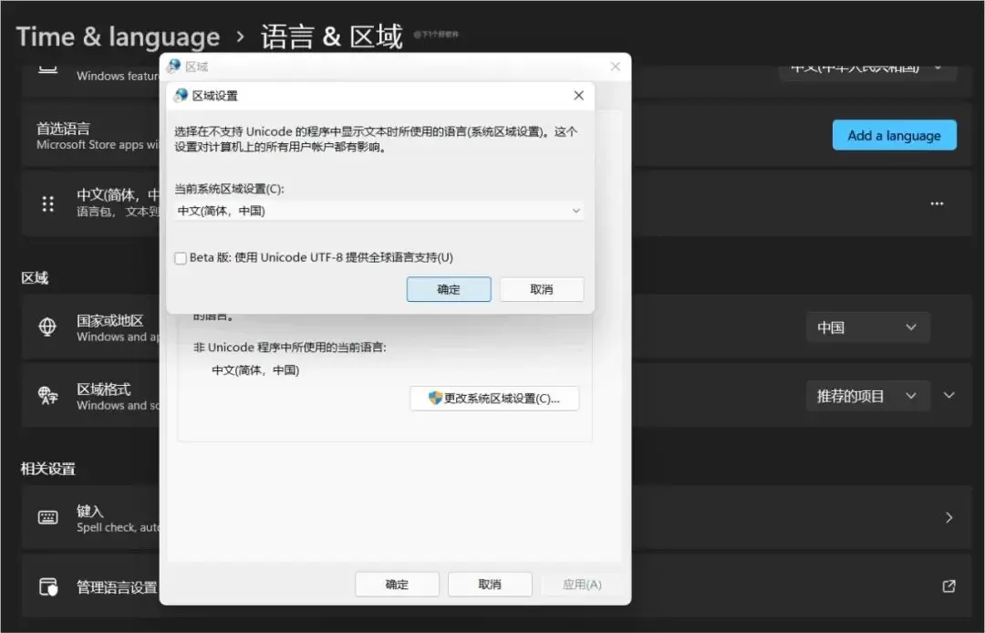Open the external link icon for 管理语言设置
Image resolution: width=985 pixels, height=633 pixels.
click(x=949, y=586)
